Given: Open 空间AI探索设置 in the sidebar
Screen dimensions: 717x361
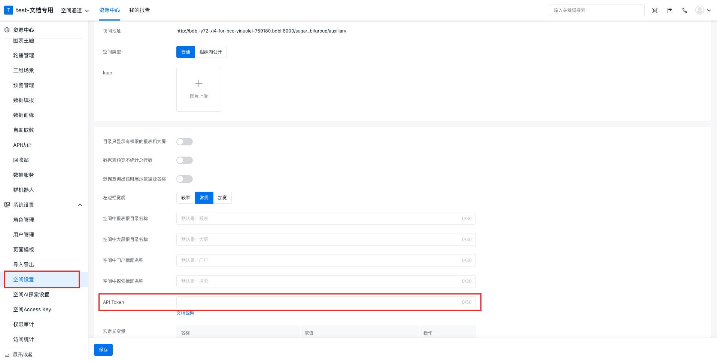Looking at the screenshot, I should click(x=31, y=294).
